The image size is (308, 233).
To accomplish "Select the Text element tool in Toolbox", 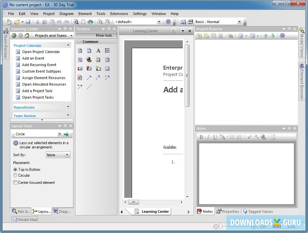I will point(98,50).
